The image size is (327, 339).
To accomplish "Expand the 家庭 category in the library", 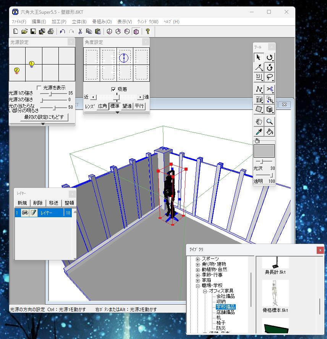I will pos(198,280).
